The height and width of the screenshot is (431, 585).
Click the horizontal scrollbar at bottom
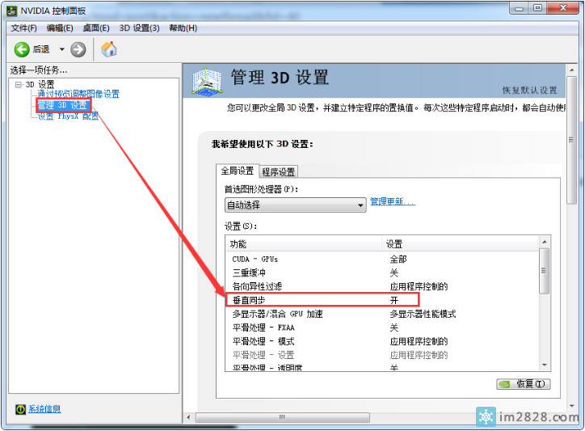pos(283,417)
